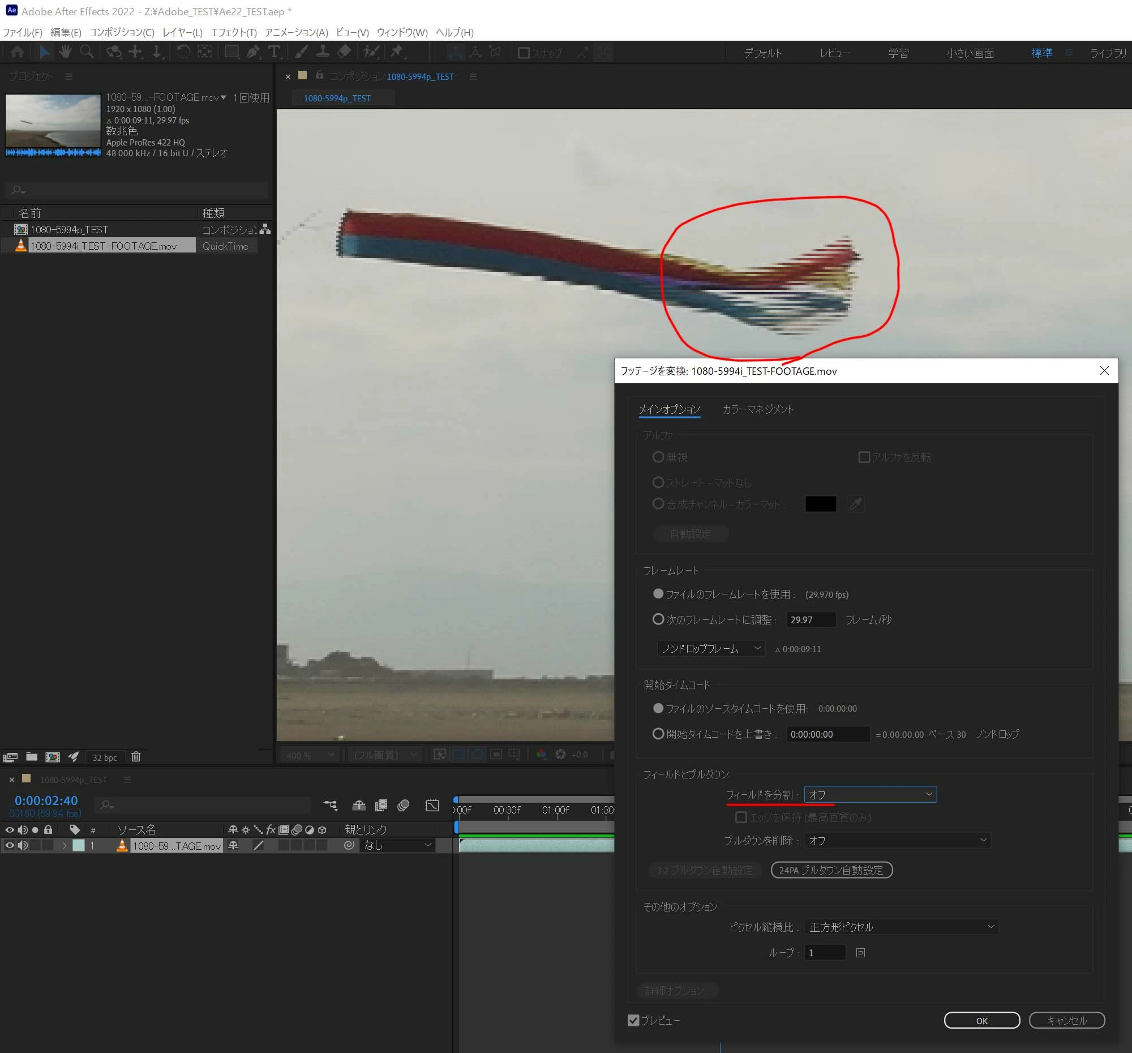
Task: Select the Hand tool in the toolbar
Action: click(65, 52)
